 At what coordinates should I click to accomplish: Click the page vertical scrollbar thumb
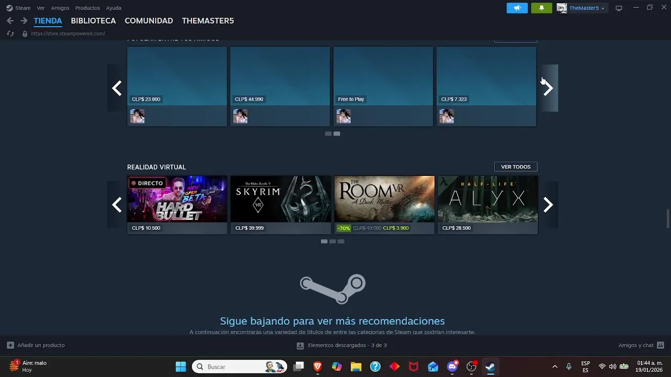pos(667,218)
